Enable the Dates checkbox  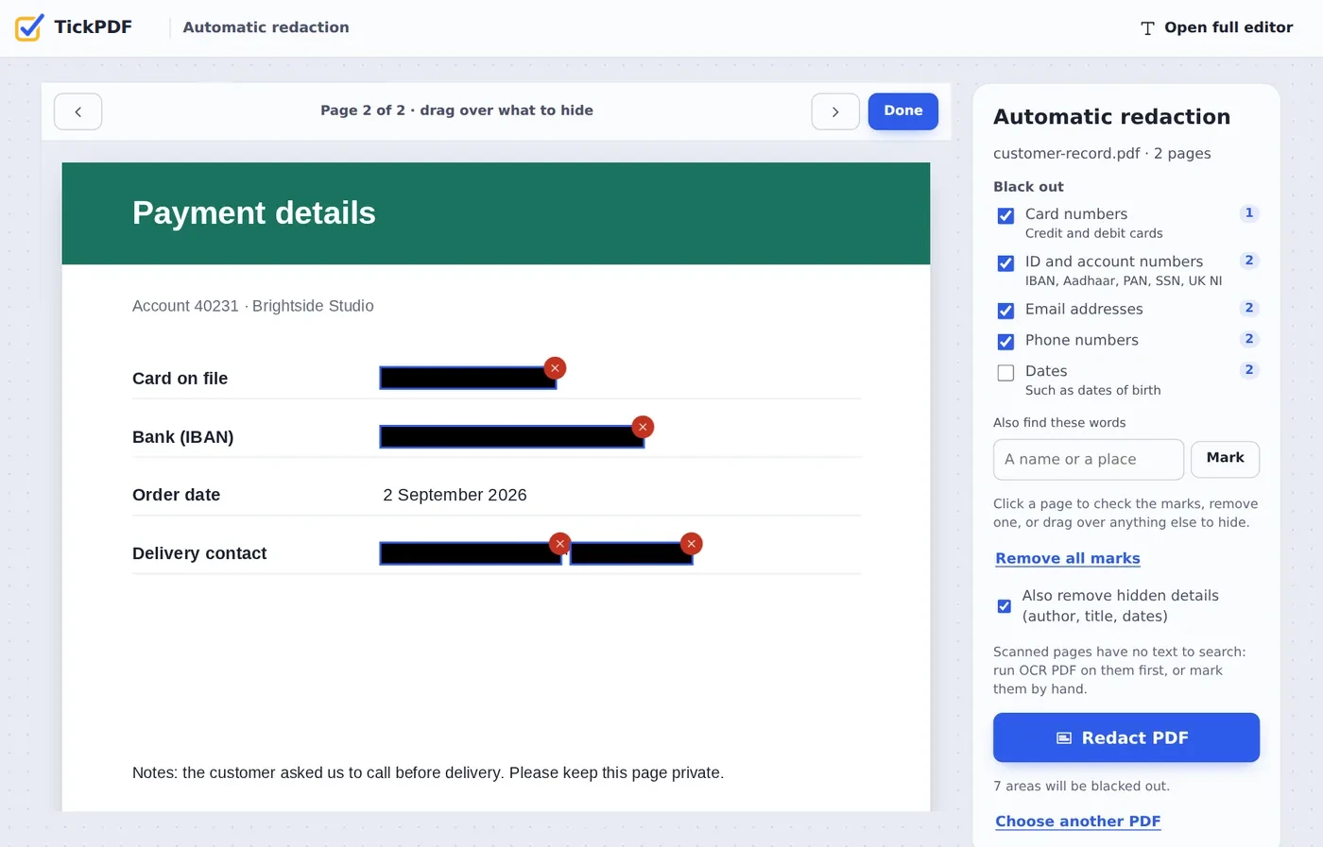[x=1005, y=373]
